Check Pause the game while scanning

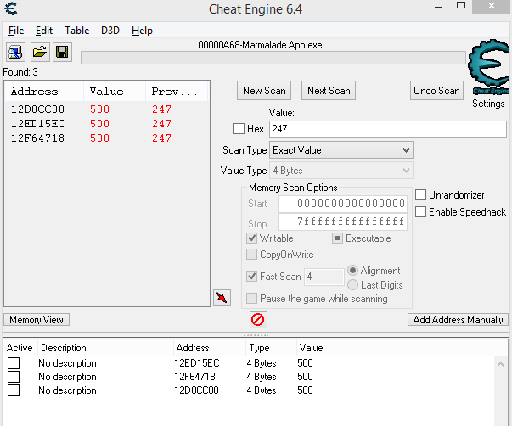click(252, 299)
